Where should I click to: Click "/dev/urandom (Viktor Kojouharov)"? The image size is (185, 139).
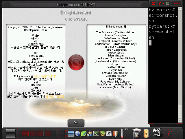(x=116, y=61)
